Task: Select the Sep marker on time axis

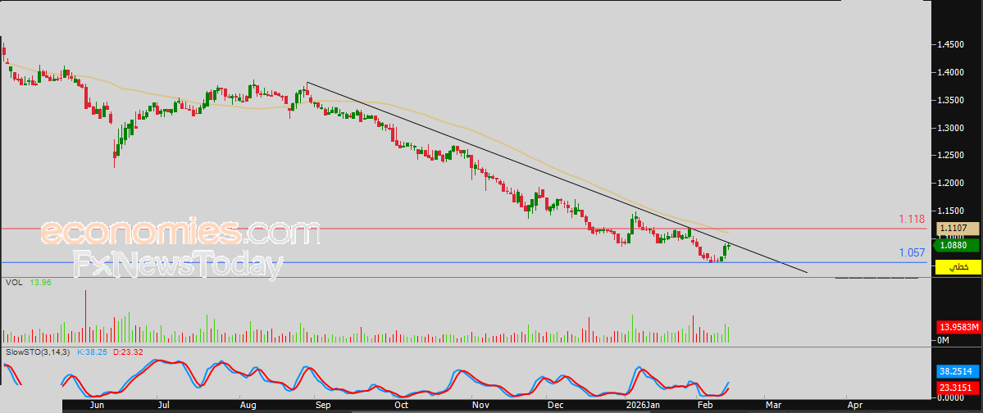Action: [323, 405]
